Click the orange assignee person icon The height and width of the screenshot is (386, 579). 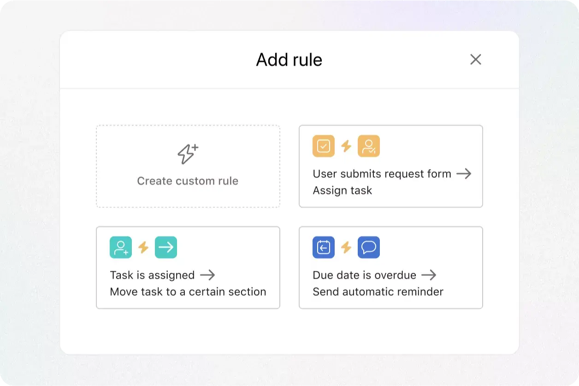point(369,146)
